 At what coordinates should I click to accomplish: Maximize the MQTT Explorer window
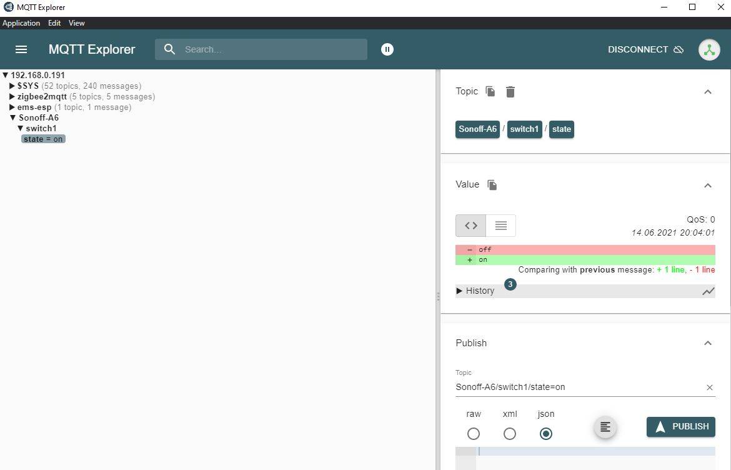[692, 7]
